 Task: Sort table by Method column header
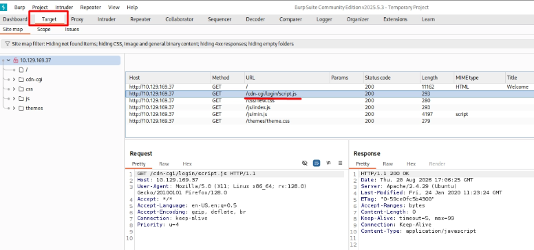coord(228,78)
